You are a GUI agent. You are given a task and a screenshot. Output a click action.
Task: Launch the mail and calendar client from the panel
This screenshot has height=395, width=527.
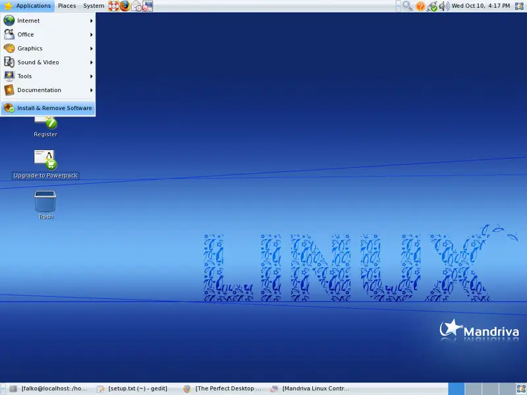[x=136, y=6]
